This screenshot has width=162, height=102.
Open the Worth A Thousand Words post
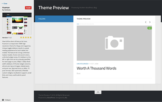pos(96,68)
